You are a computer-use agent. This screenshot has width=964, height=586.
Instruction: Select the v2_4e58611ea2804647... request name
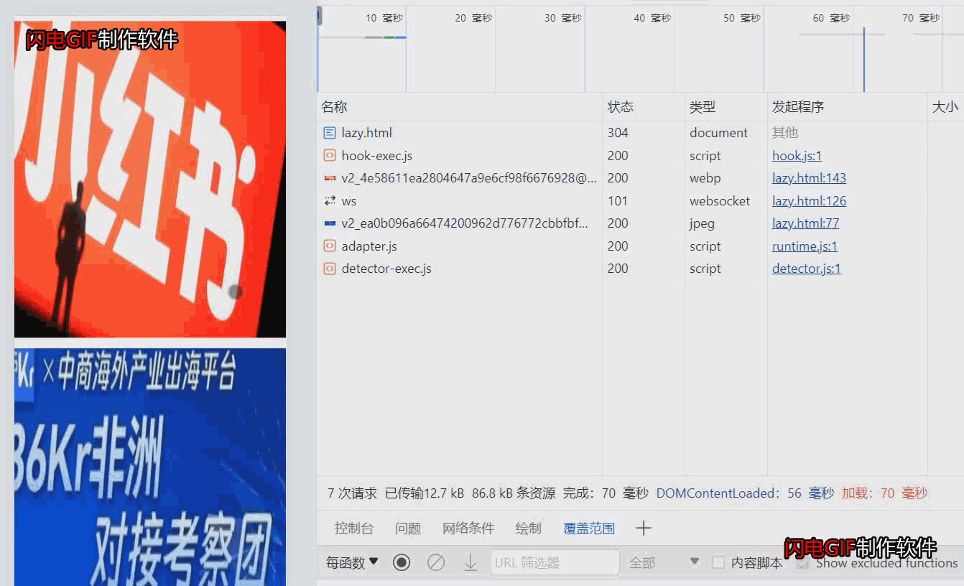click(469, 178)
